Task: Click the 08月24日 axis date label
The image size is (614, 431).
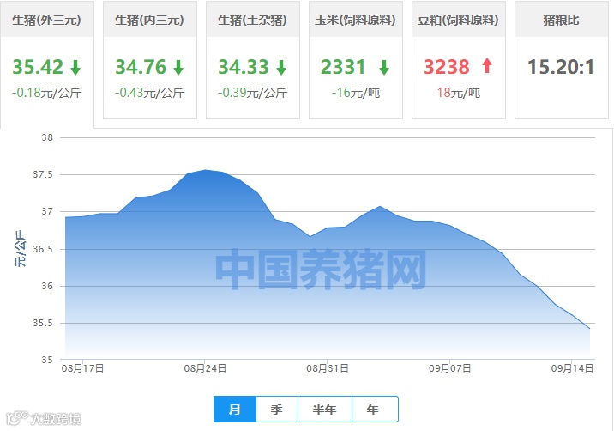Action: 205,368
